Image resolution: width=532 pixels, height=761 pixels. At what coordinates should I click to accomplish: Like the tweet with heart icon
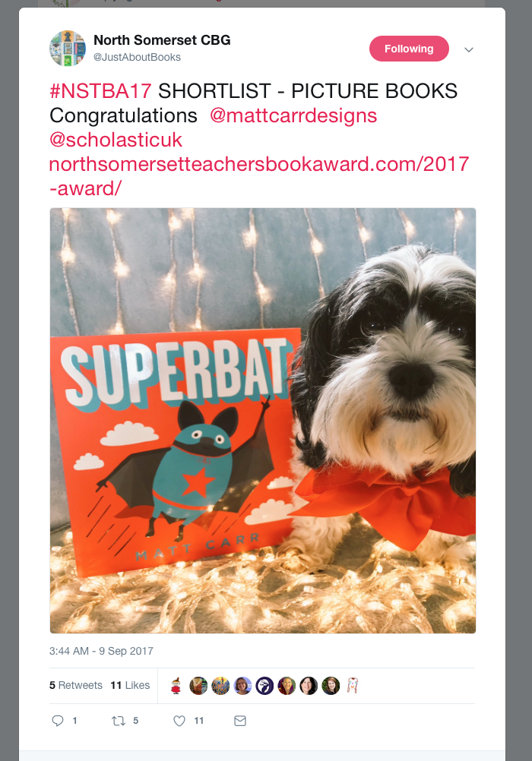click(179, 721)
